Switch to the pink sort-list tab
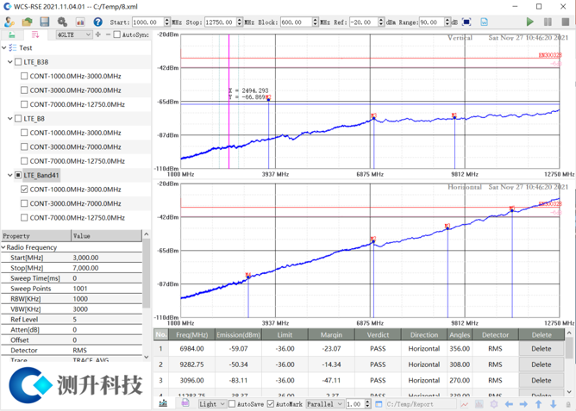Image resolution: width=576 pixels, height=411 pixels. [34, 35]
